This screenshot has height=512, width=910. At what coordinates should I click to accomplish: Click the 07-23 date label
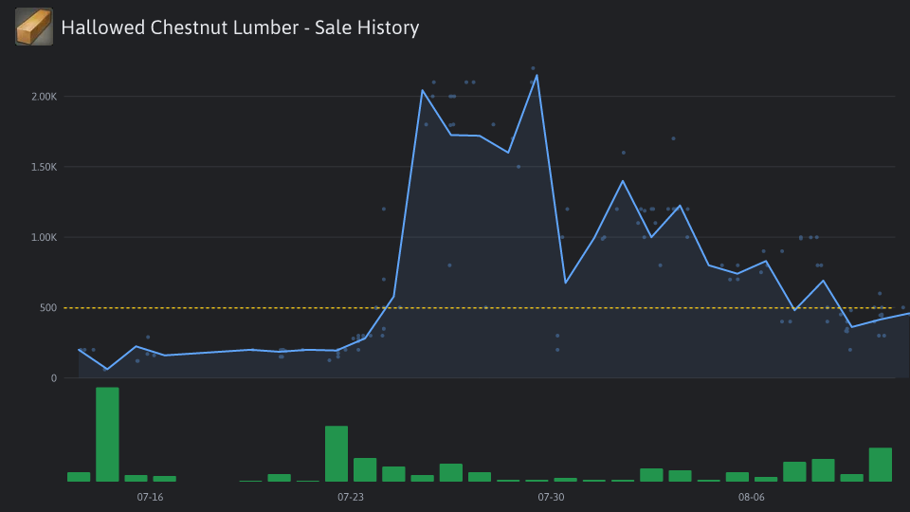click(x=351, y=497)
